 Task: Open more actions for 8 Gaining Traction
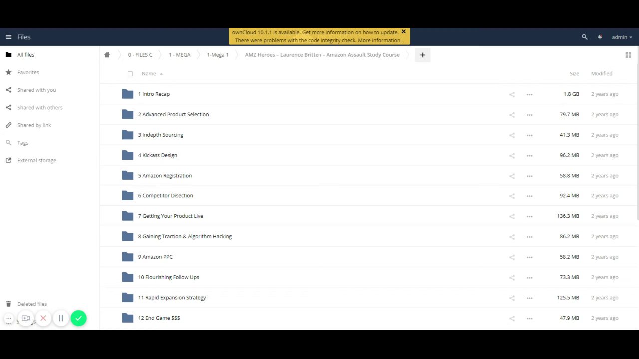(529, 237)
